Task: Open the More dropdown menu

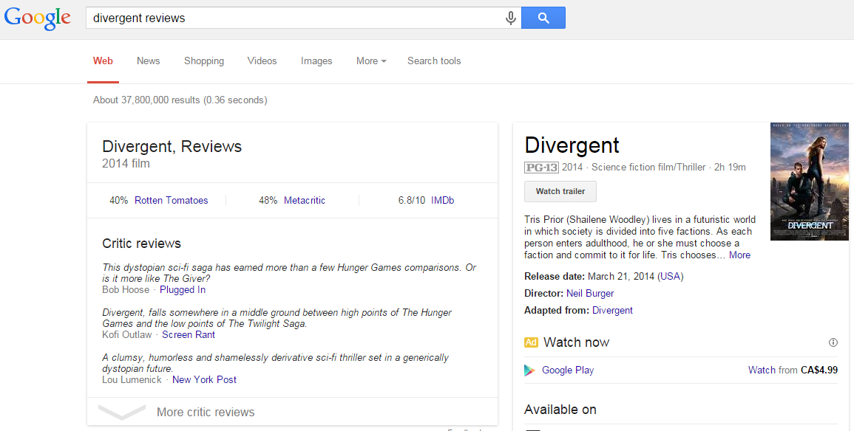Action: point(371,61)
